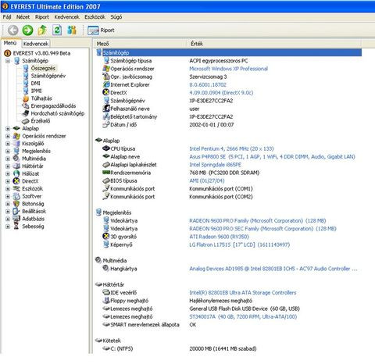Expand the Alaplap tree node
This screenshot has width=375, height=364.
tap(8, 129)
